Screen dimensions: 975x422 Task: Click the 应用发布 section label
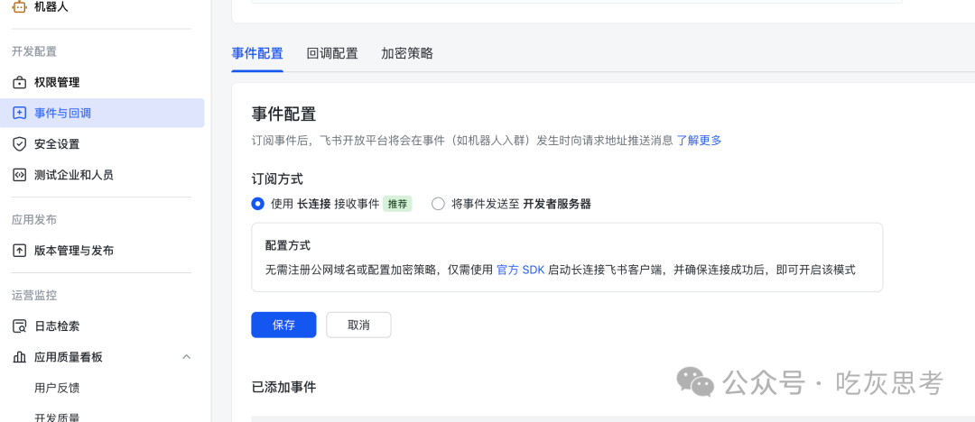pos(34,220)
